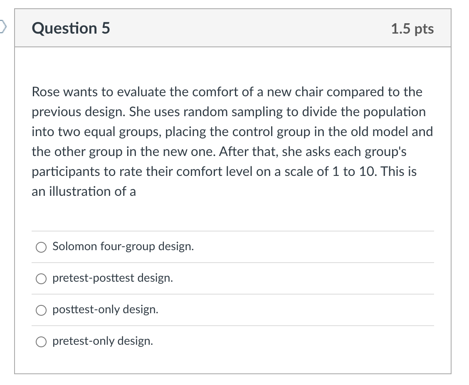This screenshot has width=469, height=385.
Task: Click the 'pretest-posttest design.' answer label
Action: [113, 278]
